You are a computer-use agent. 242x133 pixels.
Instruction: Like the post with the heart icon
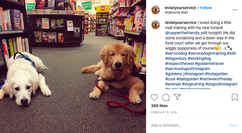[x=154, y=97]
